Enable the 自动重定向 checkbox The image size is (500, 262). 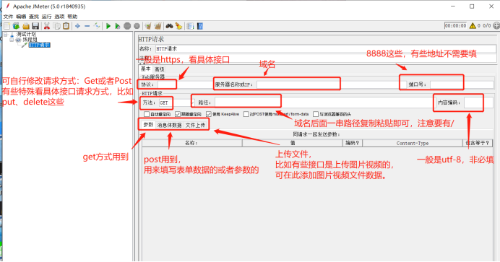tap(147, 114)
